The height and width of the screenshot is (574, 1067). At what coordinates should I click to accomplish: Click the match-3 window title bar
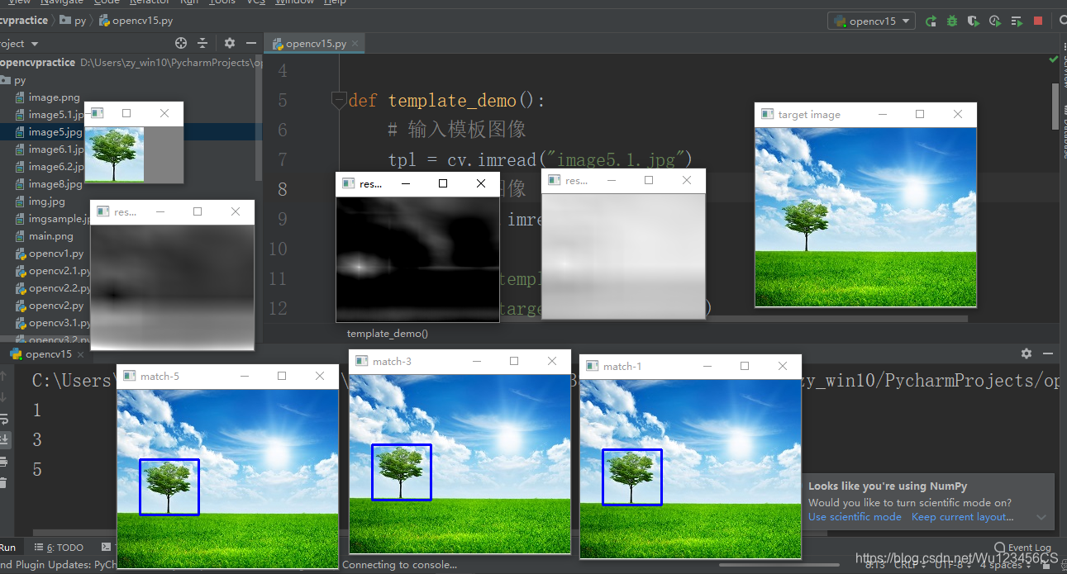(x=460, y=361)
